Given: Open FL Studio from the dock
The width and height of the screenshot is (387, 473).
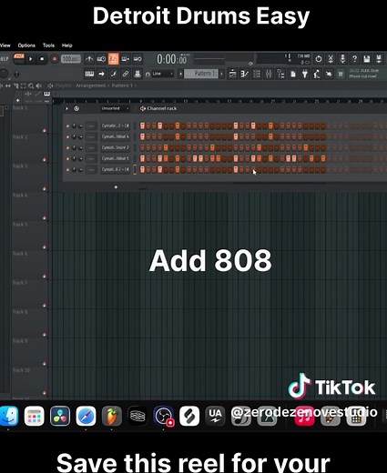Looking at the screenshot, I should 112,416.
